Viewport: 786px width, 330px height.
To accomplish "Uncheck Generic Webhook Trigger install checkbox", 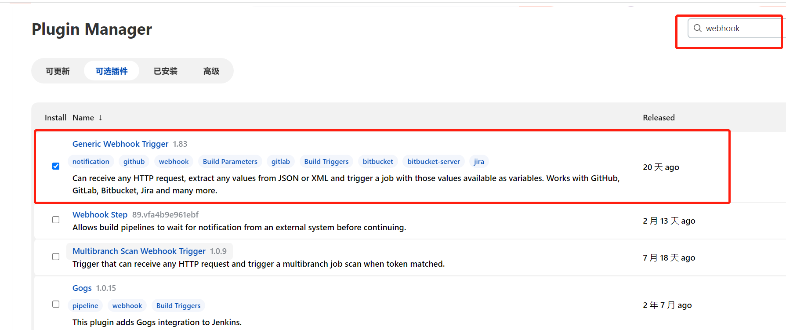I will [x=56, y=166].
